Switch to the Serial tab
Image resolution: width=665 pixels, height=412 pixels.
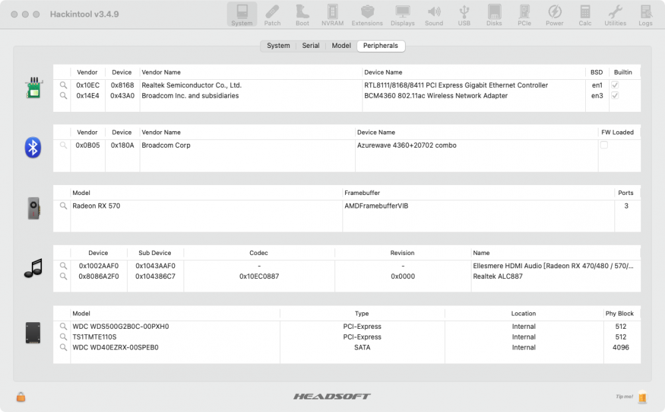311,46
